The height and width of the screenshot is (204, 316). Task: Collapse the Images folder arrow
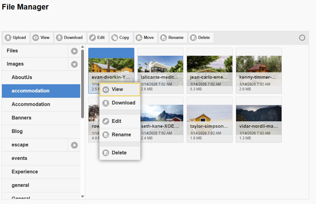click(x=75, y=64)
